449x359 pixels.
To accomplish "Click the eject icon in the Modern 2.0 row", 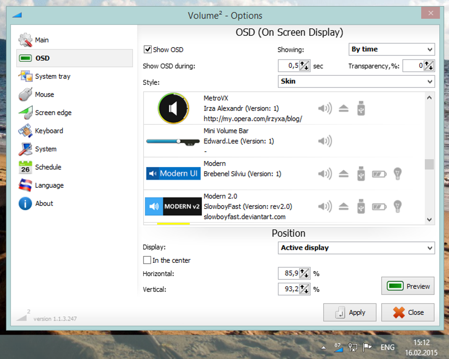I will click(343, 206).
